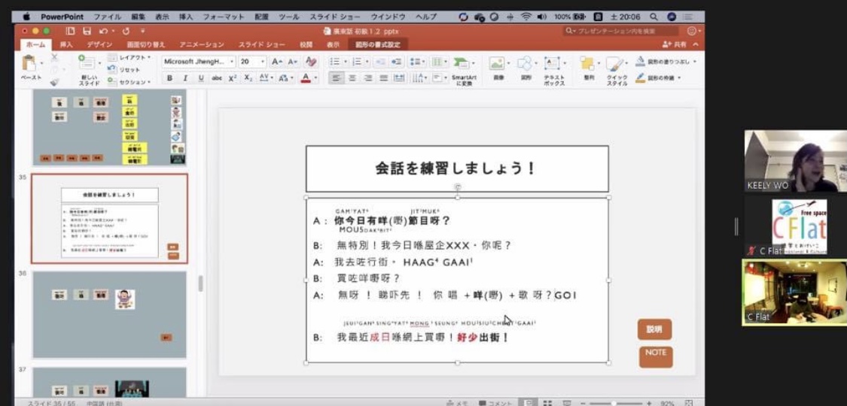Open the スライドショー menu in the menu bar
Image resolution: width=847 pixels, height=406 pixels.
click(x=335, y=17)
